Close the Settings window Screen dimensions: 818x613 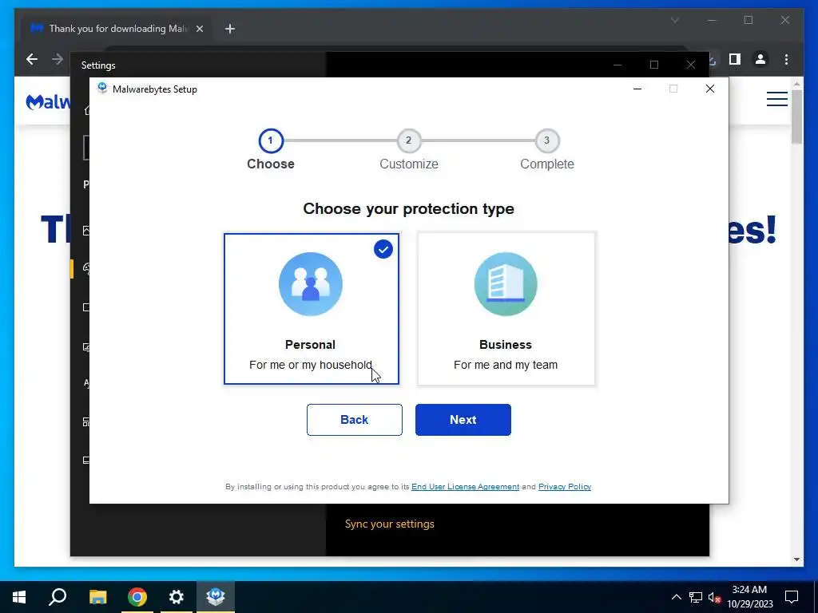tap(691, 65)
